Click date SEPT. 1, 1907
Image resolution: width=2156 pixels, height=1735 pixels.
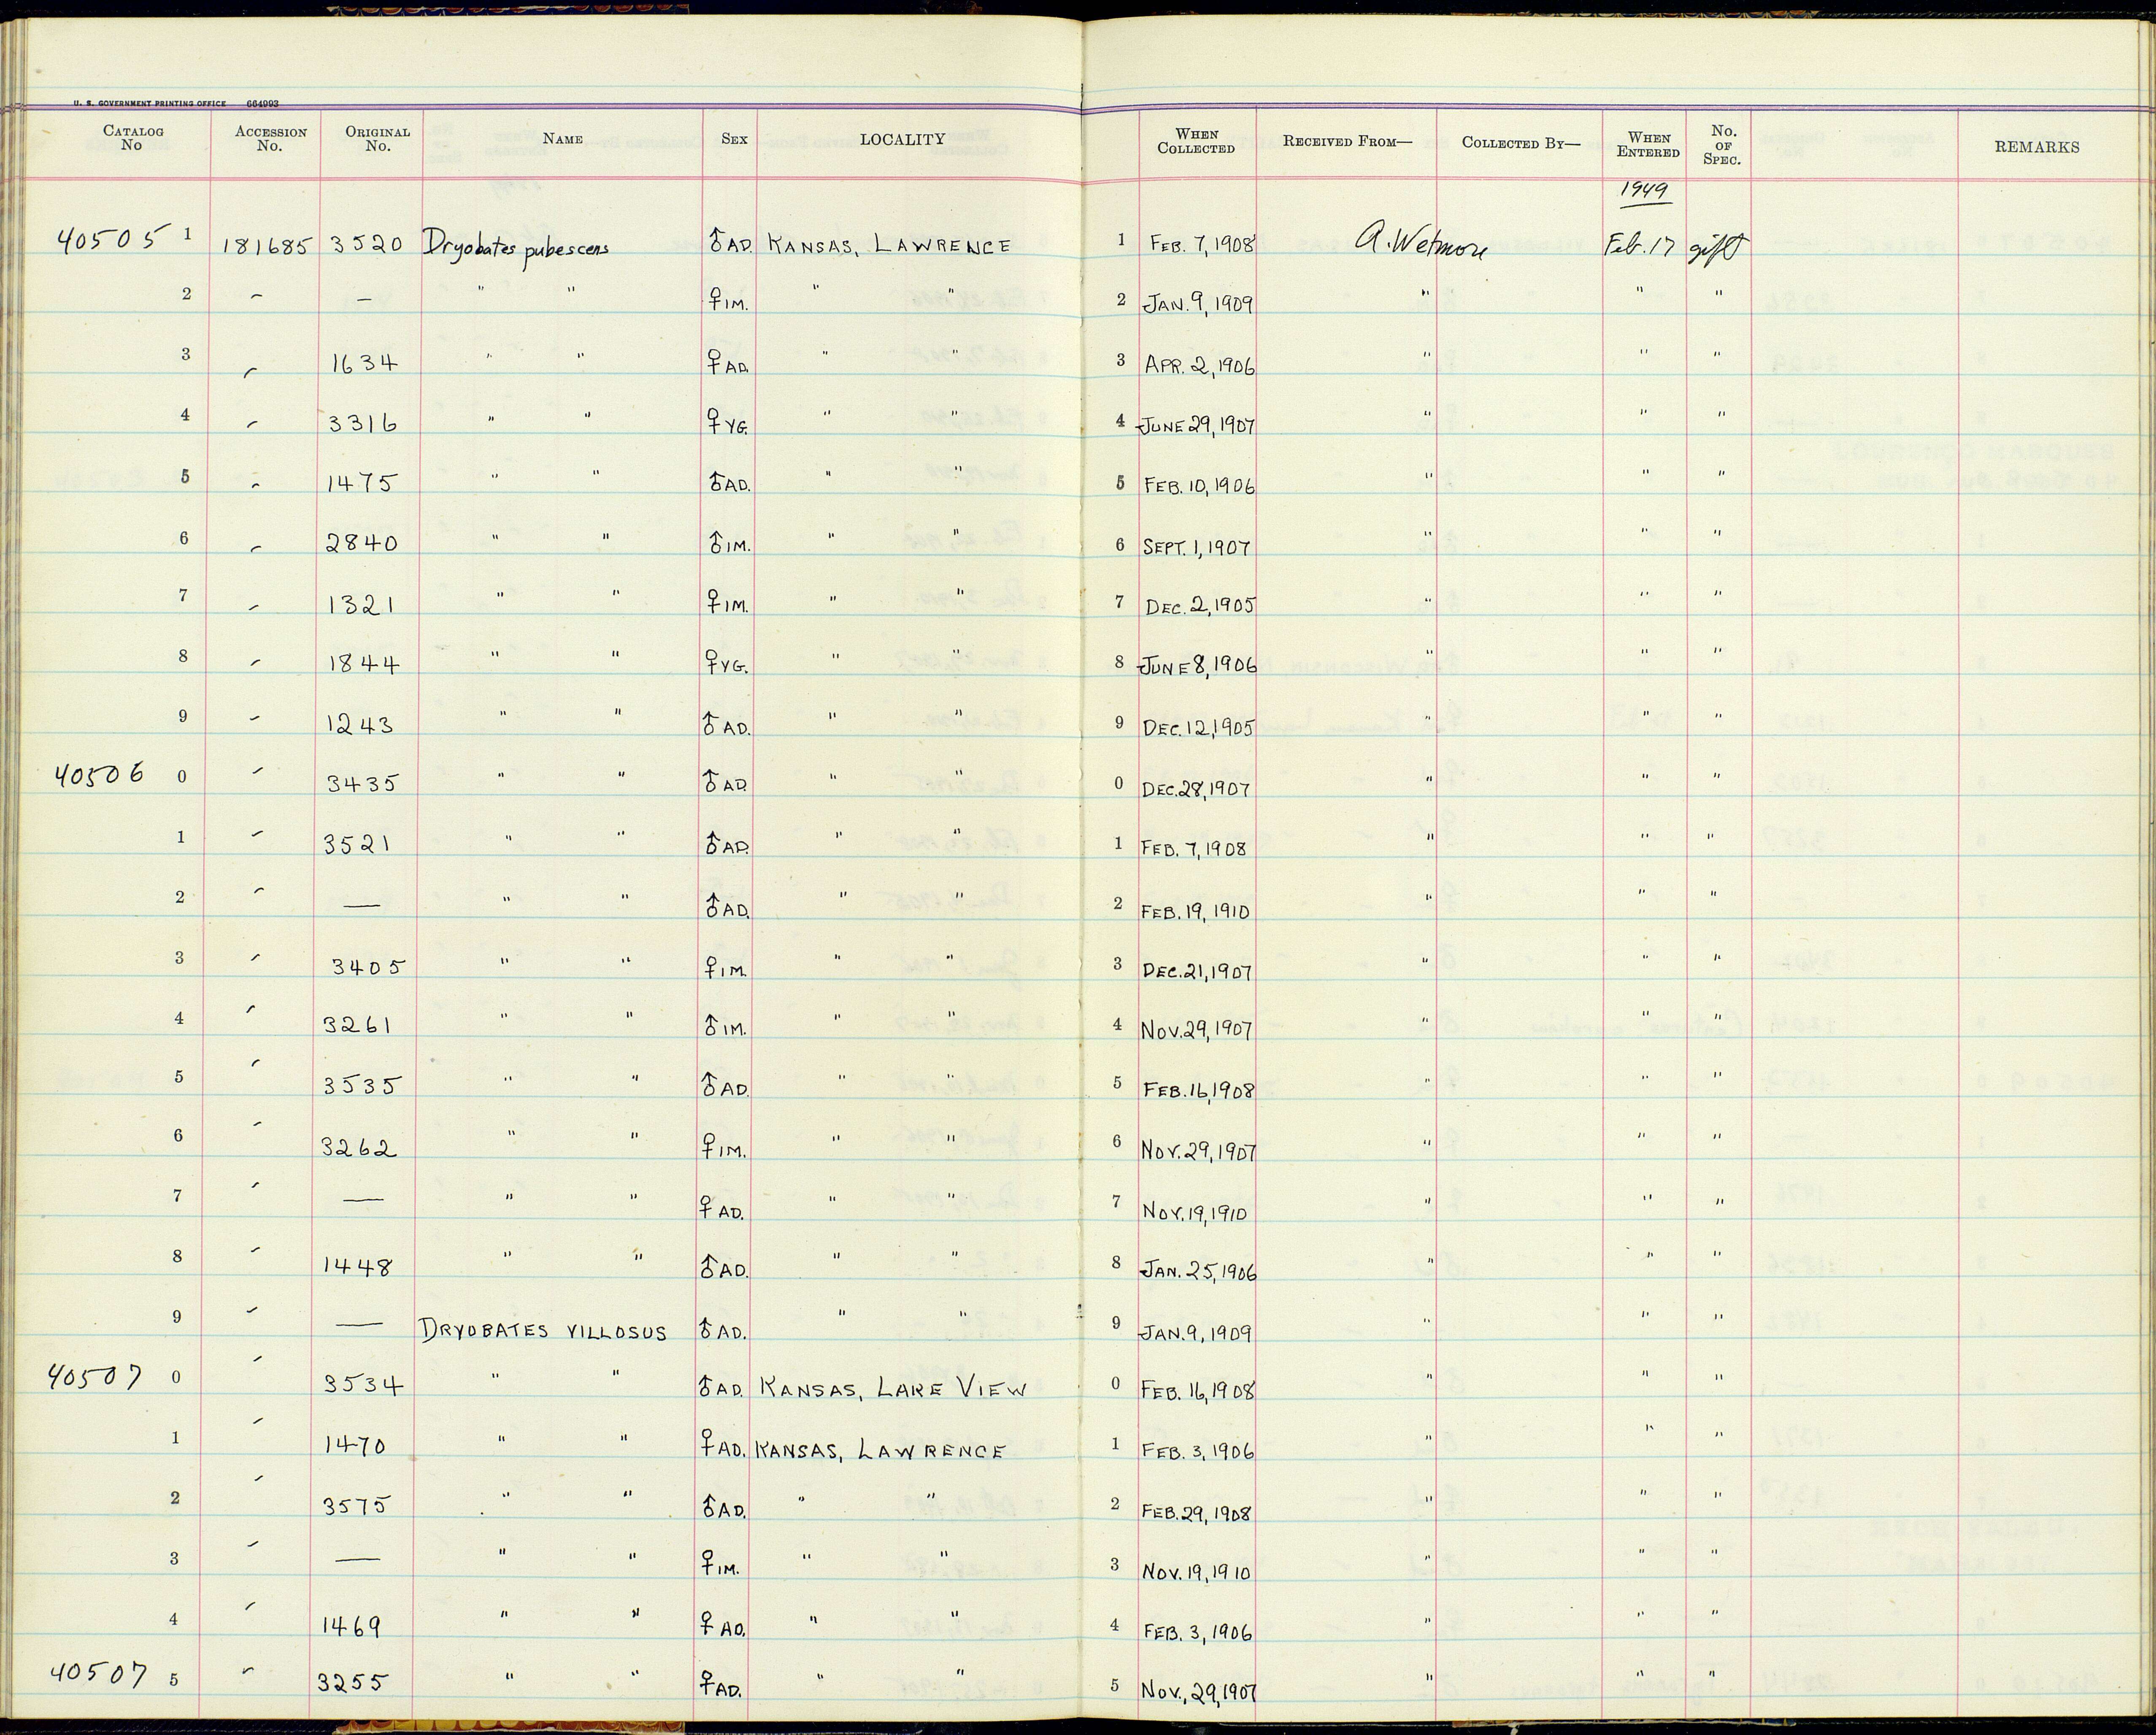tap(1197, 546)
